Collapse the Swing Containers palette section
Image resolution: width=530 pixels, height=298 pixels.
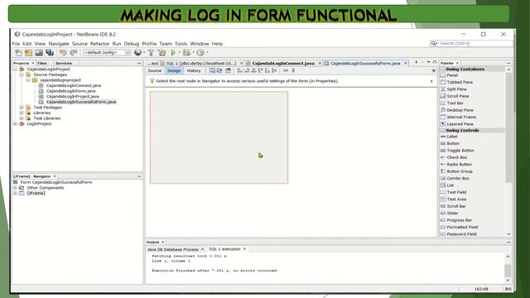click(443, 69)
